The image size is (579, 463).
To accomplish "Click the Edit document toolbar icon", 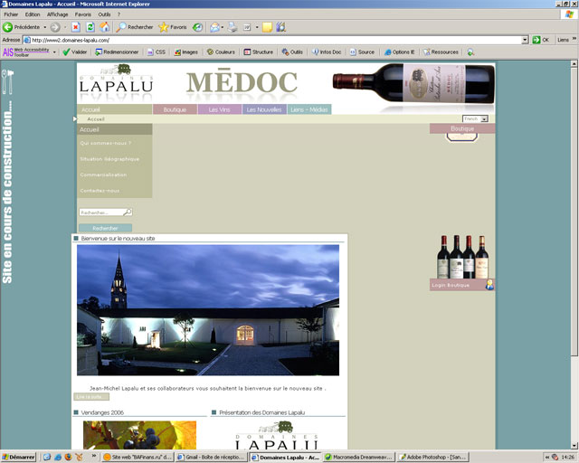I will [247, 27].
